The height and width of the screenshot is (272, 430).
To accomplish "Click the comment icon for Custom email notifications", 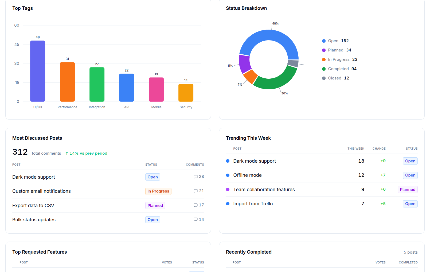I will [x=196, y=191].
